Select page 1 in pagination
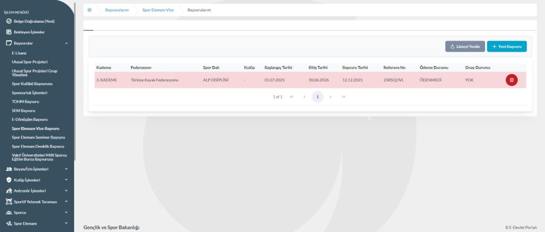This screenshot has width=545, height=232. click(318, 97)
